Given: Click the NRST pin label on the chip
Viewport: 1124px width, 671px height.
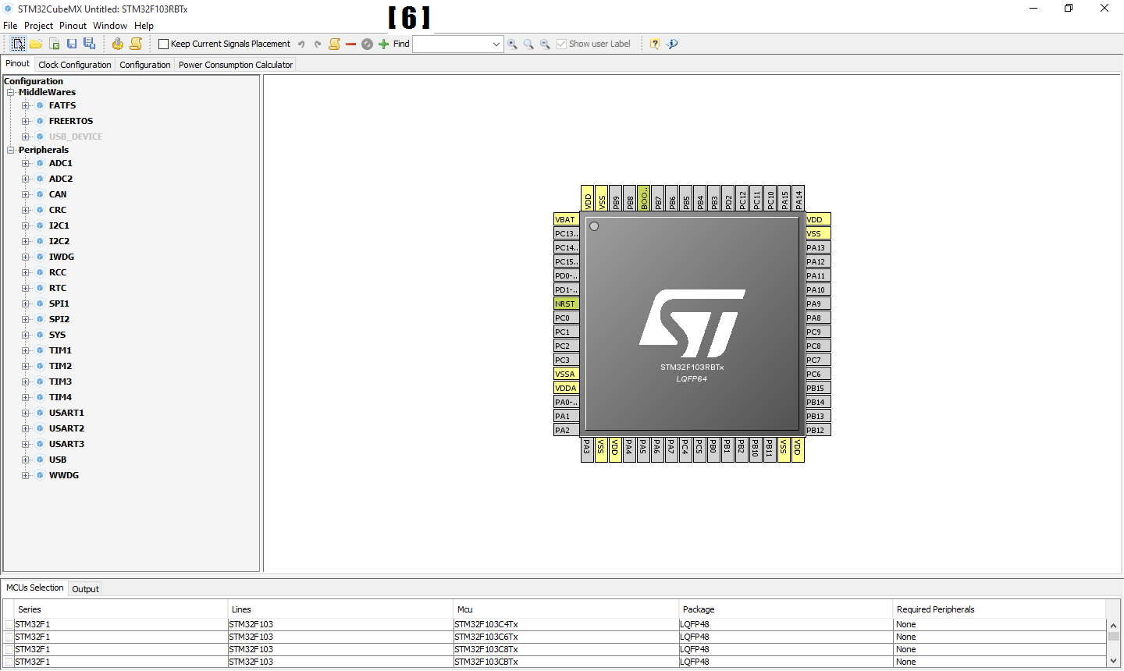Looking at the screenshot, I should (x=565, y=304).
